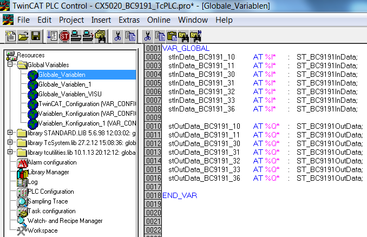Open the Online menu

click(159, 20)
